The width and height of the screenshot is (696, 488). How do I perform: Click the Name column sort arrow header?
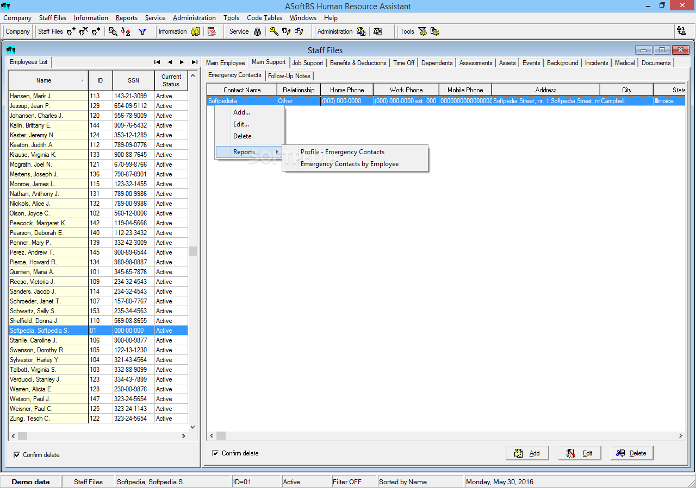click(x=48, y=81)
